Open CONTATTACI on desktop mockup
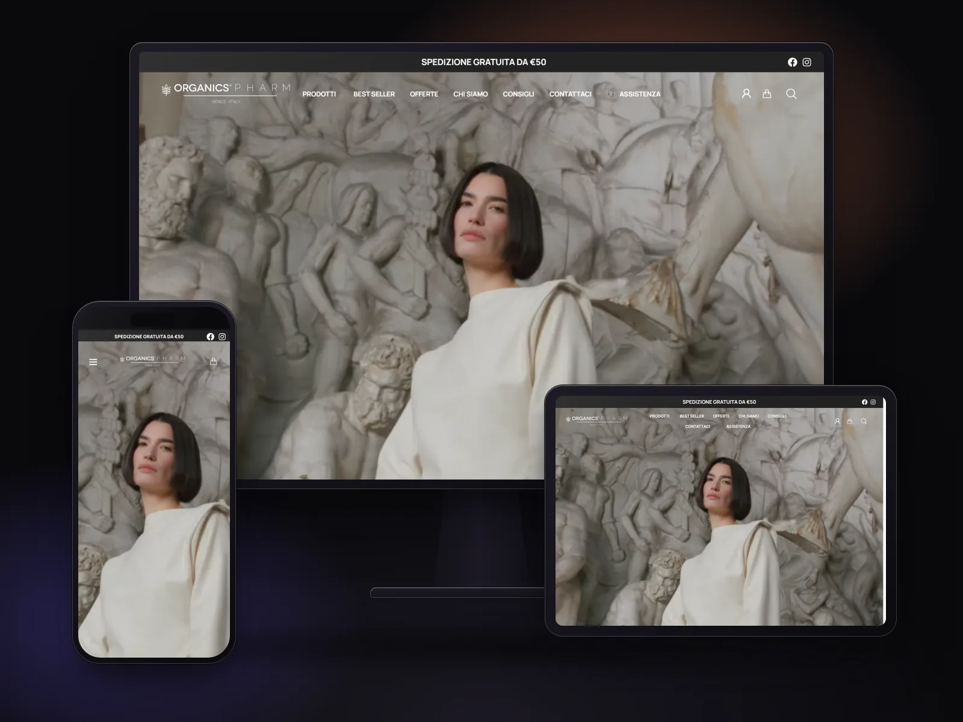Image resolution: width=963 pixels, height=722 pixels. point(571,94)
